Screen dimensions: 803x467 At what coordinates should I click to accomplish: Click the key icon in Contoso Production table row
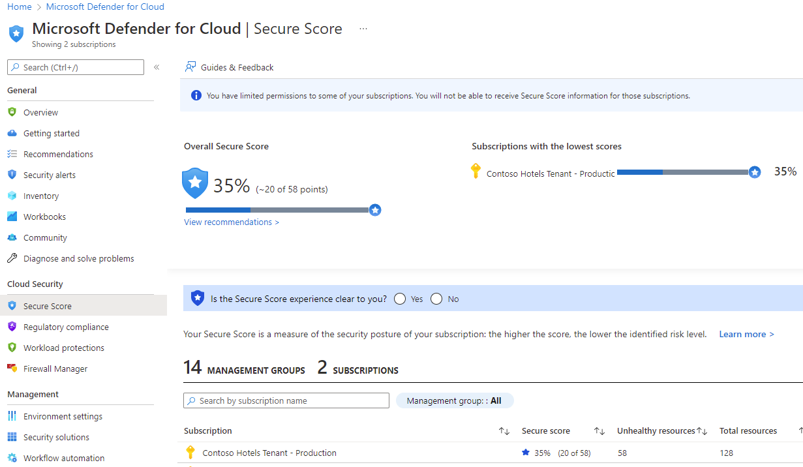pos(190,452)
